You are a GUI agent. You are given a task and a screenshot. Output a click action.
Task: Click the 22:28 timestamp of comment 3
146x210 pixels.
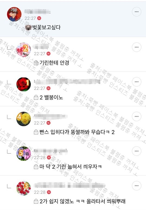click(40, 192)
